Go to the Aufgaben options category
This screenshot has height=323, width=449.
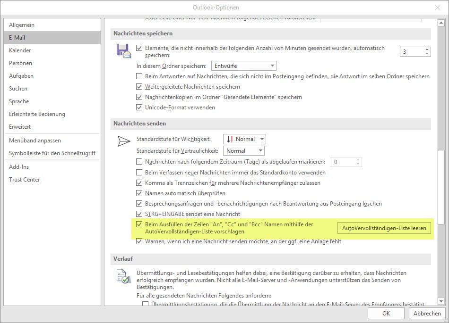[x=52, y=75]
